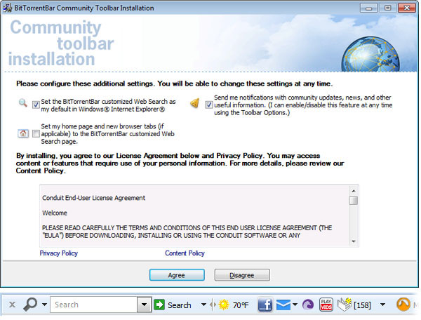Open dropdown arrow beside magnifying glass
Image resolution: width=421 pixels, height=320 pixels.
[45, 305]
